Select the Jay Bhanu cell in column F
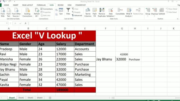180x101 pixels. coord(106,59)
